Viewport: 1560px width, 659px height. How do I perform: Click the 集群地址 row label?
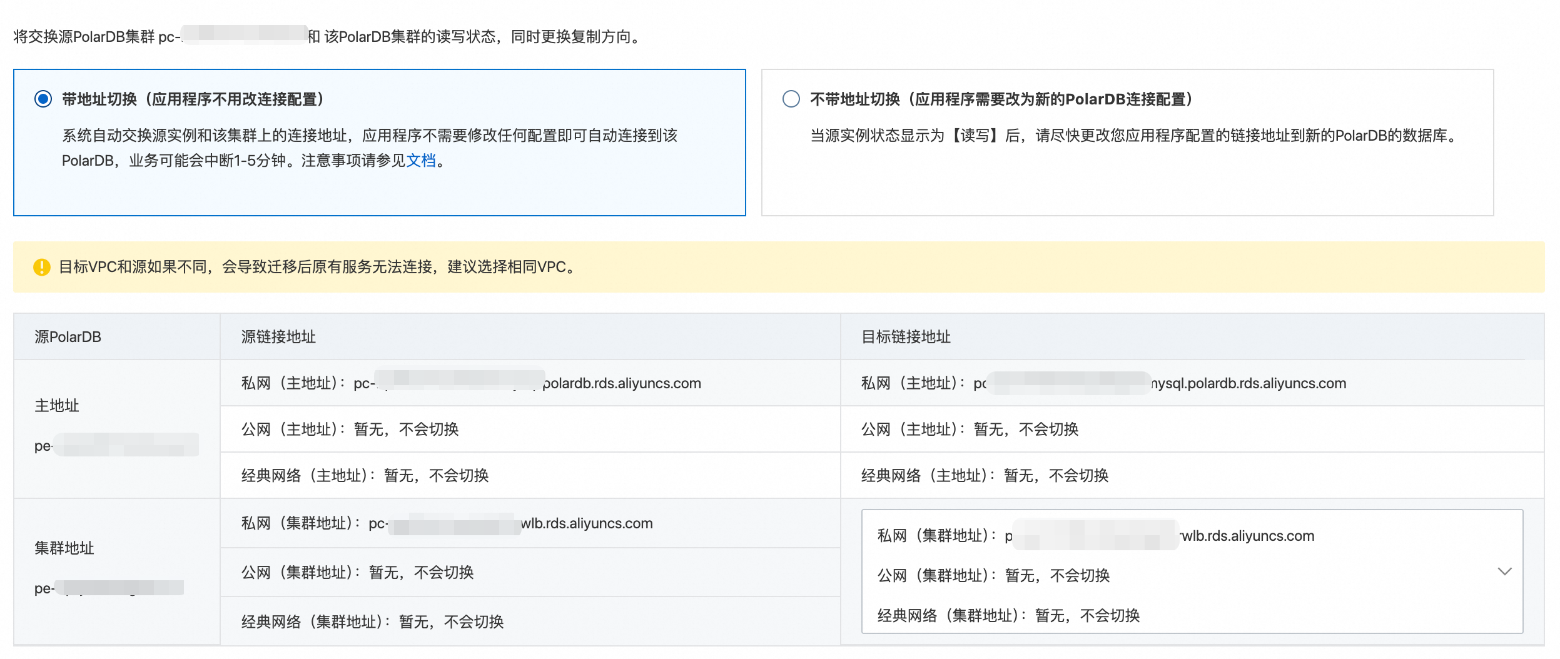pyautogui.click(x=64, y=548)
